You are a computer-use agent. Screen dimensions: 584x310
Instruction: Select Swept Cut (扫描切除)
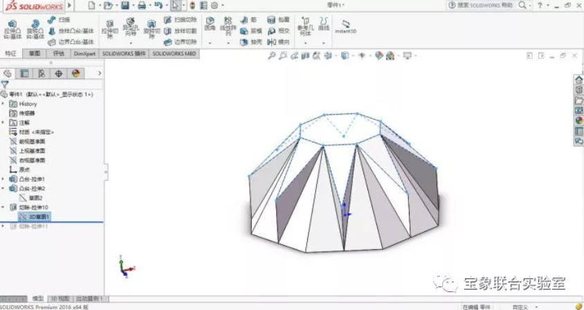(x=181, y=20)
